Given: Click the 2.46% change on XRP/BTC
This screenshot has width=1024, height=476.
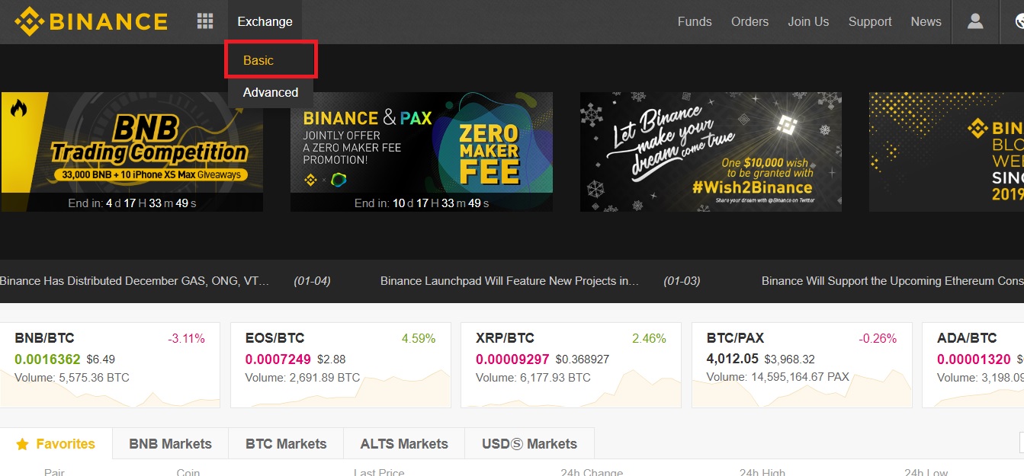Looking at the screenshot, I should [650, 338].
